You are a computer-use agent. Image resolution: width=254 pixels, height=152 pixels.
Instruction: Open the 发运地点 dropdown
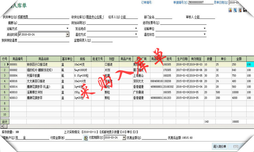click(136, 29)
